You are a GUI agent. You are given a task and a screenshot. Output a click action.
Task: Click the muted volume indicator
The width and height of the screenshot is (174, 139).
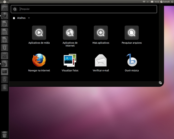[148, 2]
